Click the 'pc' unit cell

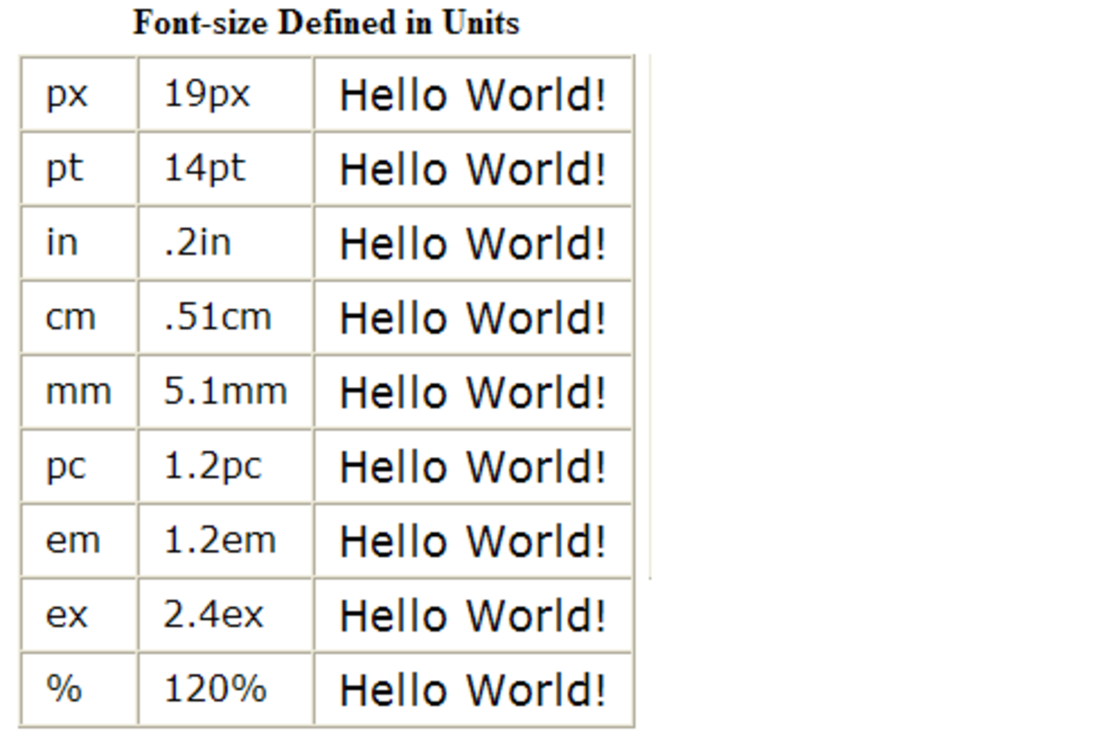[x=66, y=466]
